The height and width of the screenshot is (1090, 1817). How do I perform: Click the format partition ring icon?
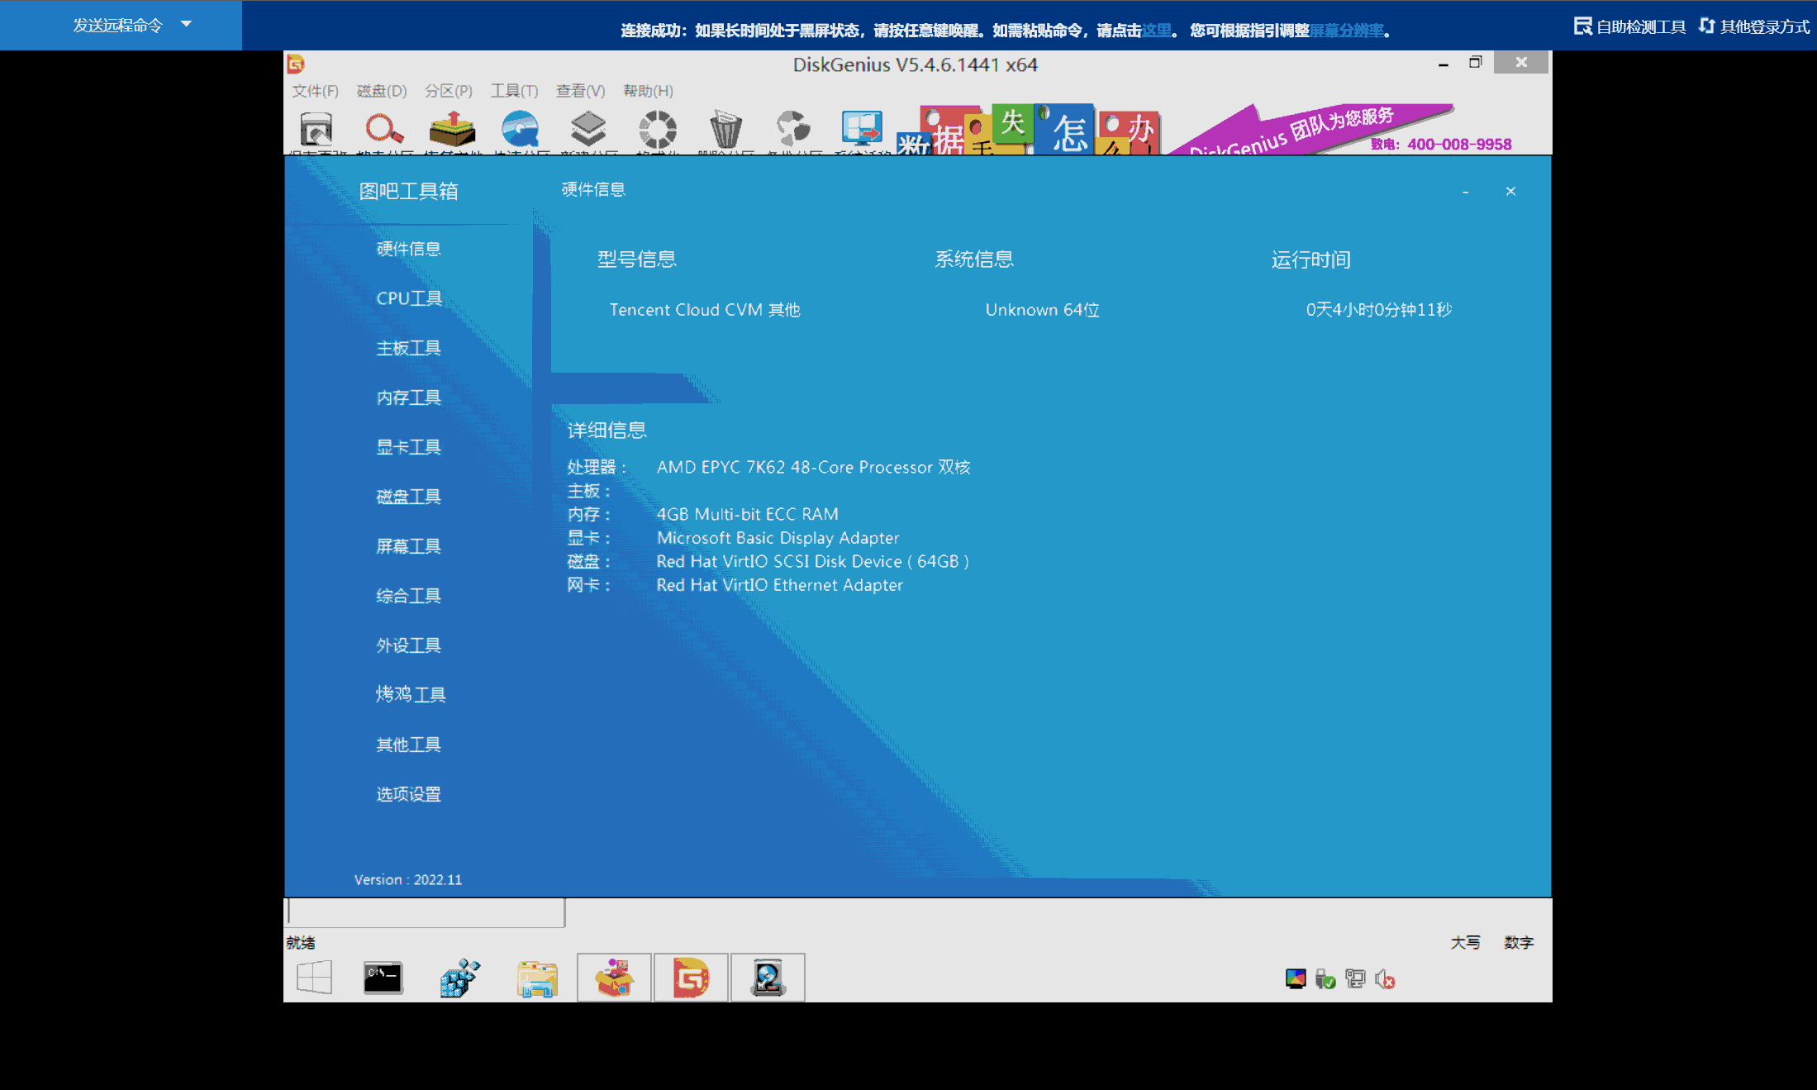tap(657, 130)
